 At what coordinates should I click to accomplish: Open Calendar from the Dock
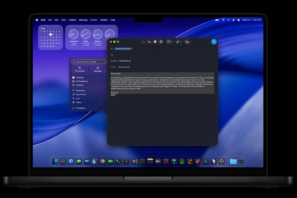127,162
